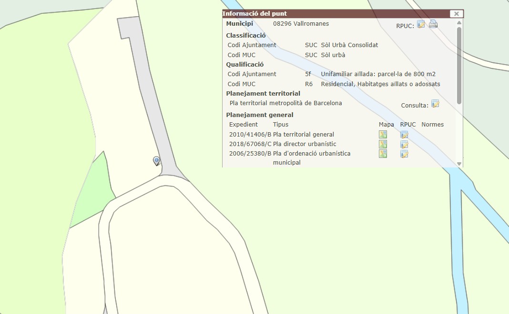
Task: Open the Mapa icon for Pla d'ordenació urbanística municipal
Action: pos(383,154)
